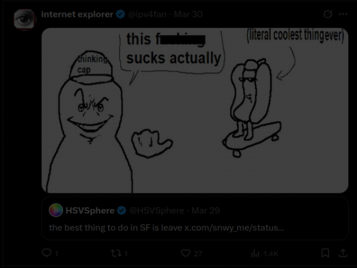Open the three-dot more options menu
The width and height of the screenshot is (357, 268).
[x=343, y=14]
